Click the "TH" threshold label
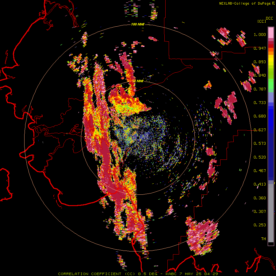This screenshot has width=276, height=276. (263, 239)
